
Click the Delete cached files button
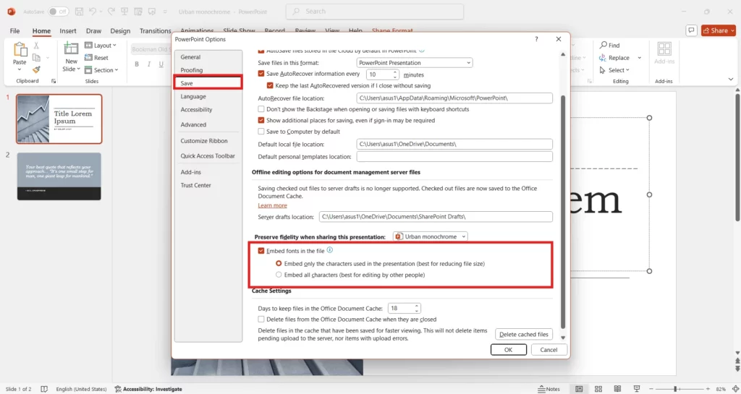click(524, 334)
